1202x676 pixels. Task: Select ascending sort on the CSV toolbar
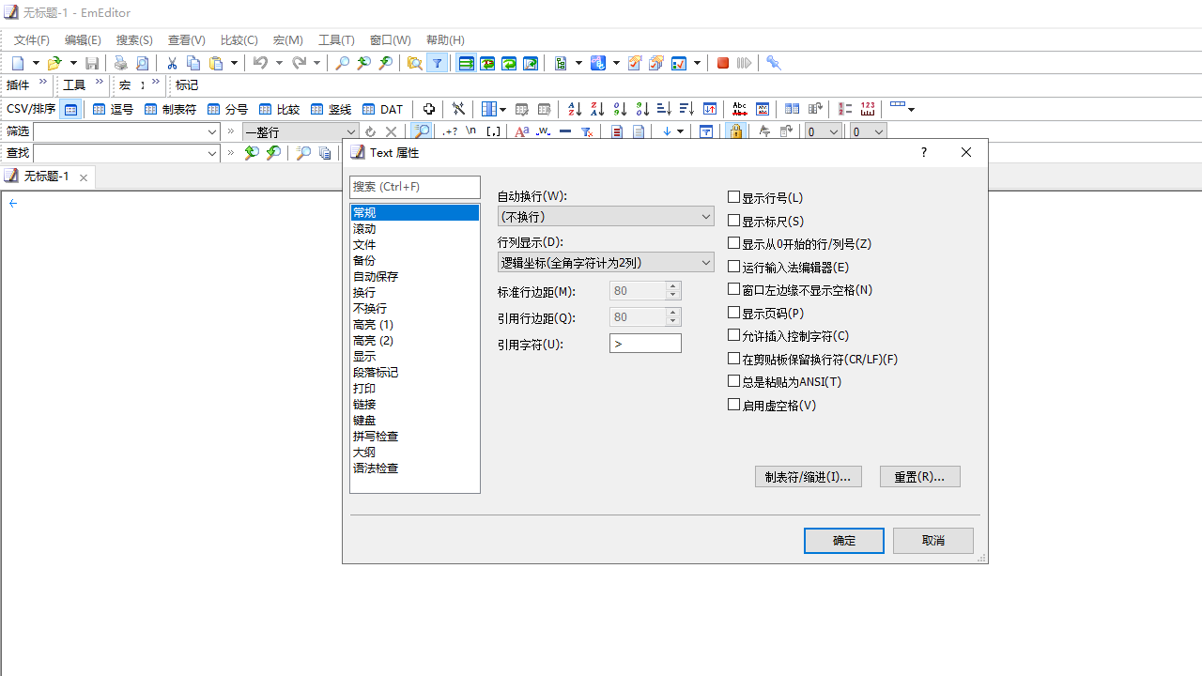point(574,109)
